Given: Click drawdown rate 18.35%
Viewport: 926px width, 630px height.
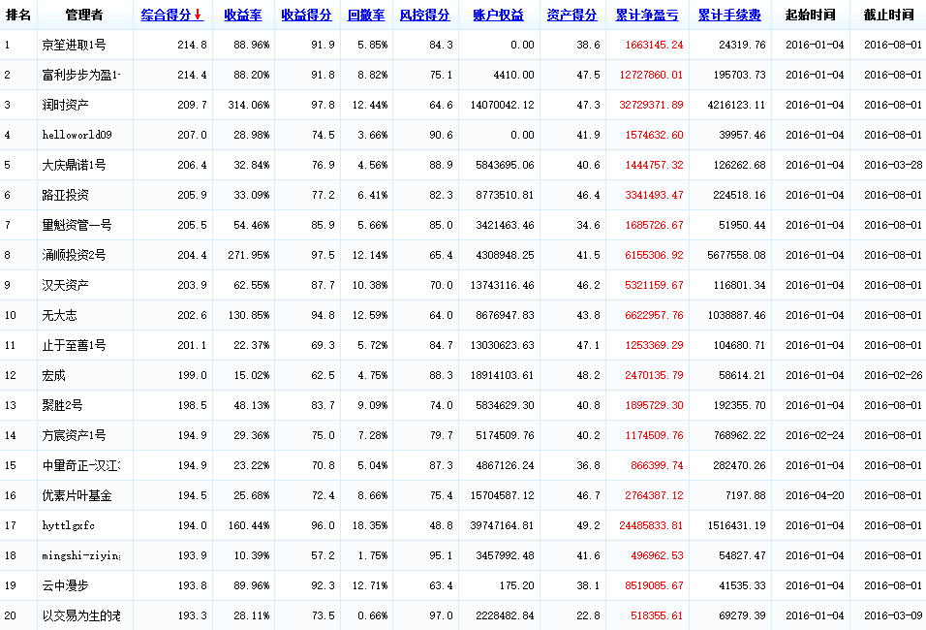Looking at the screenshot, I should click(x=370, y=525).
